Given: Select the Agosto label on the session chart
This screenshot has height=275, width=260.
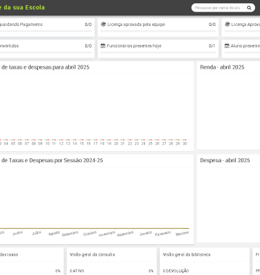Looking at the screenshot, I should pos(54,233).
